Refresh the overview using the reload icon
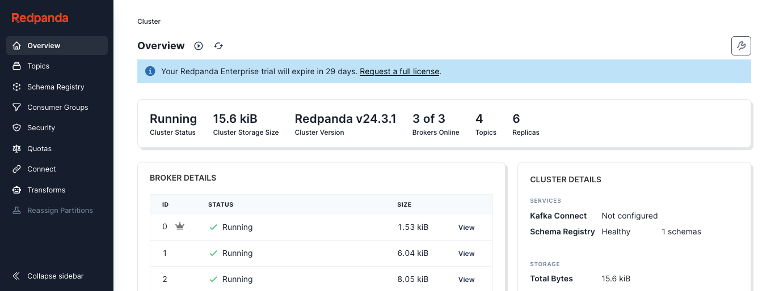 point(218,46)
